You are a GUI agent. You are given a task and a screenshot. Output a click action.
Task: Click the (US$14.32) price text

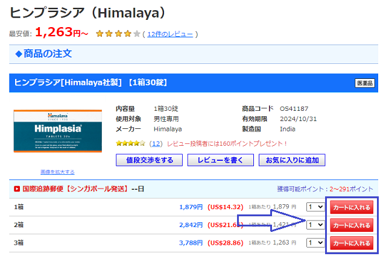click(225, 207)
